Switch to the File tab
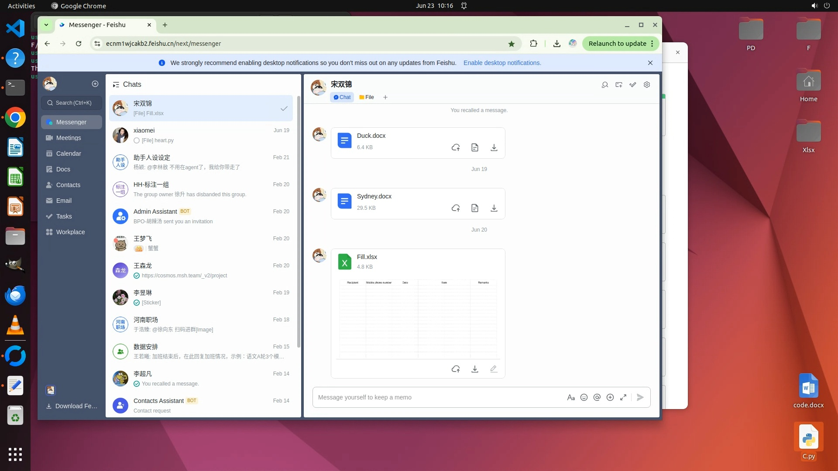Screen dimensions: 838x471 click(367, 97)
